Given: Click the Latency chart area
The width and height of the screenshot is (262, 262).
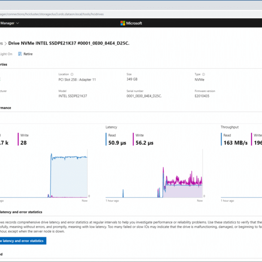Looking at the screenshot, I should click(154, 173).
